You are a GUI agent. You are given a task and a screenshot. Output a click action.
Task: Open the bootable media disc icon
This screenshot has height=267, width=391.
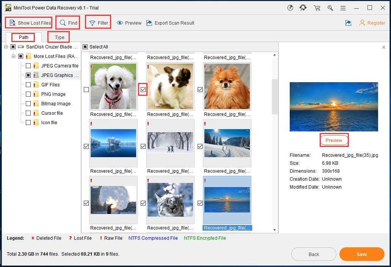click(291, 8)
